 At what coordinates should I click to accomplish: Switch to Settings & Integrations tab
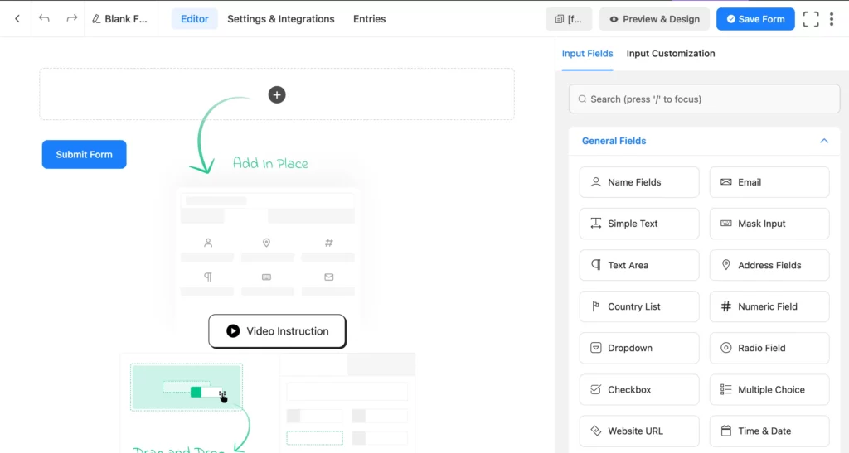pos(281,19)
